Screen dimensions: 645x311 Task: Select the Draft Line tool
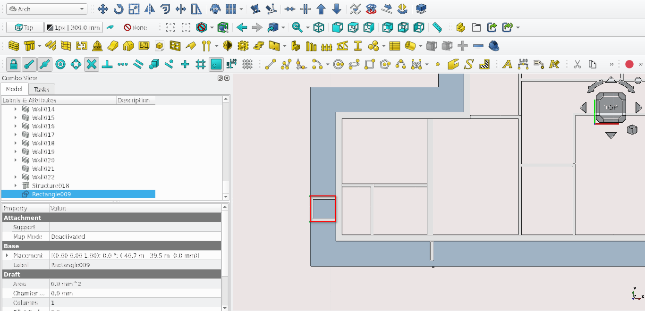tap(270, 64)
